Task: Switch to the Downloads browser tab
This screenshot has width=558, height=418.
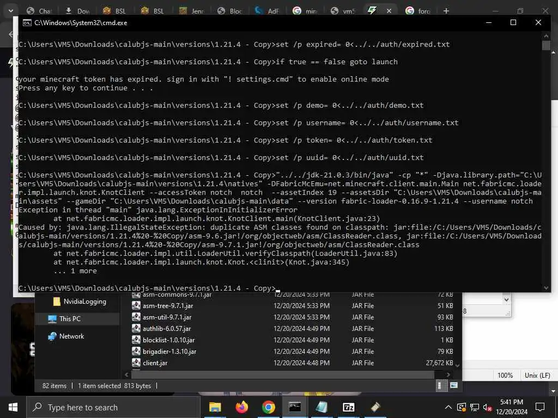Action: [78, 11]
